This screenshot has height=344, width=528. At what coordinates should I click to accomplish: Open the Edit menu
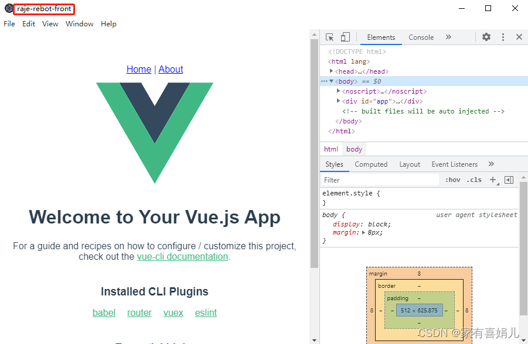point(29,24)
